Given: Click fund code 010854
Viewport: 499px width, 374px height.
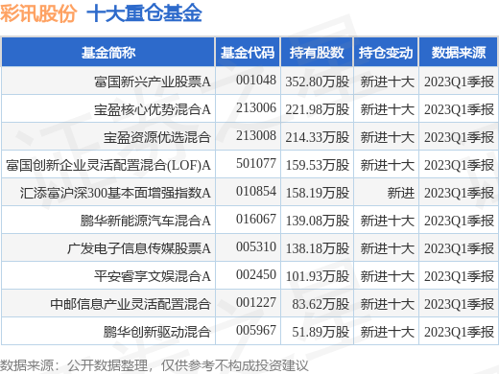Looking at the screenshot, I should [256, 192].
